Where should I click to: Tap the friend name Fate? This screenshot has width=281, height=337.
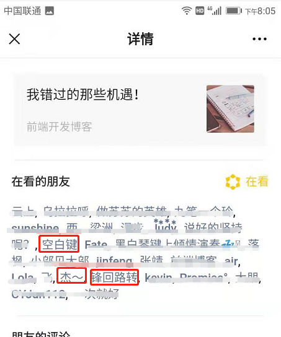pyautogui.click(x=96, y=245)
